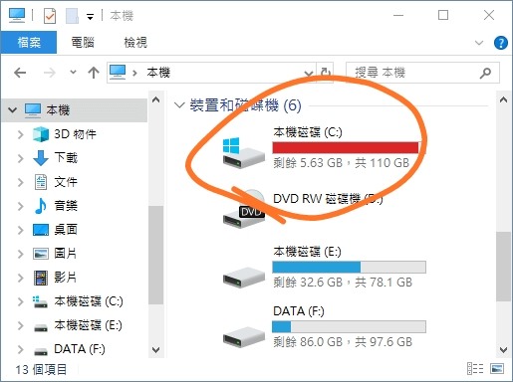Open the address bar history dropdown

(309, 73)
